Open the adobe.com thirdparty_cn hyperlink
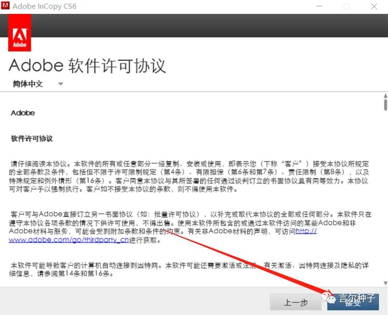This screenshot has height=315, width=388. pos(69,240)
